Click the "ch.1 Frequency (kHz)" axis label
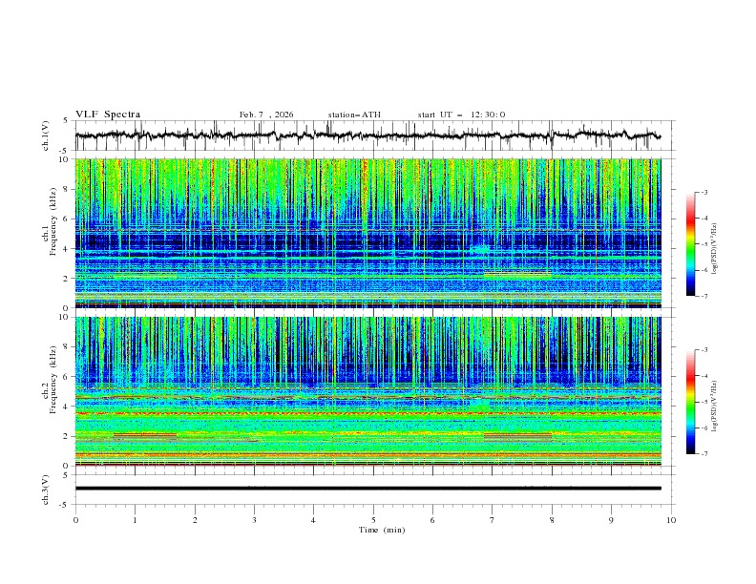 click(x=50, y=222)
